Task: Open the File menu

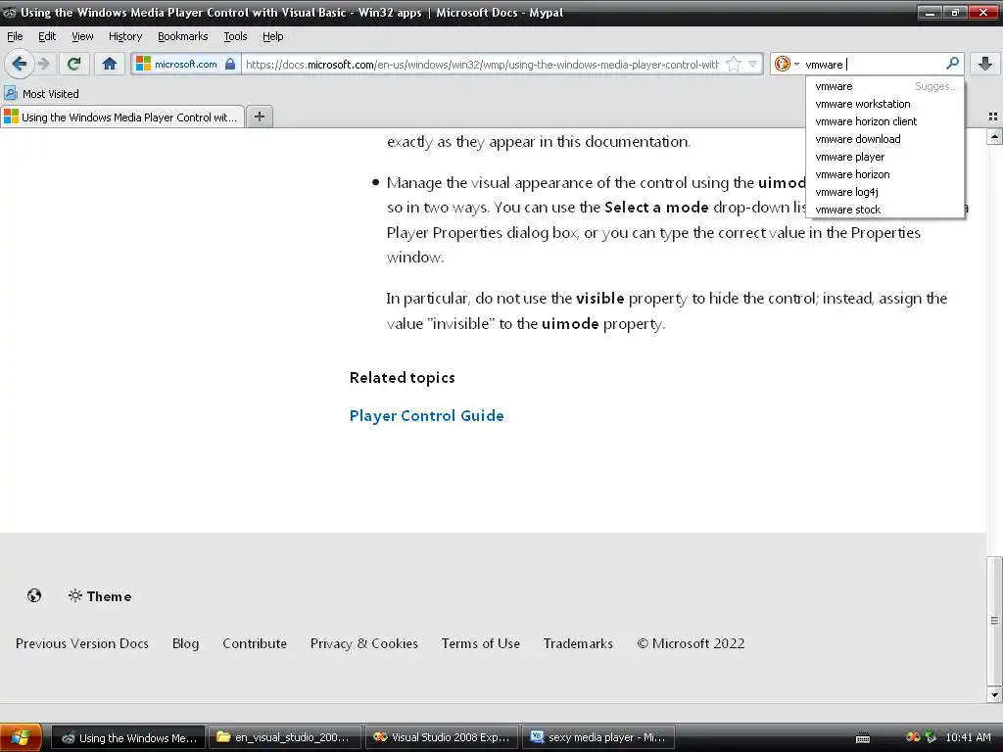Action: (15, 36)
